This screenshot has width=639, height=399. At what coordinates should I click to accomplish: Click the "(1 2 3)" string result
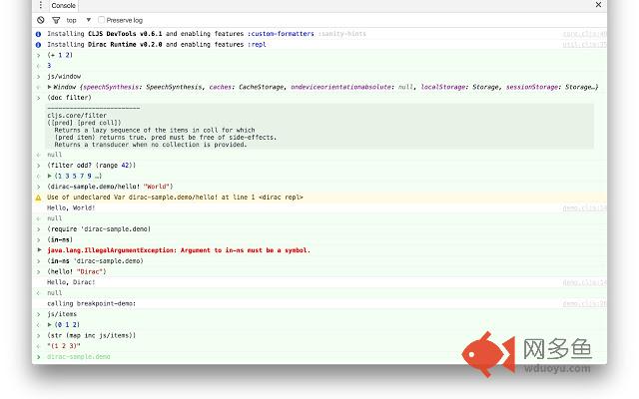pyautogui.click(x=64, y=346)
